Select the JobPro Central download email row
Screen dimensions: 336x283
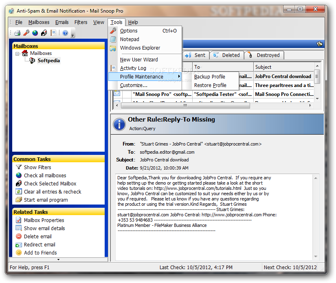(283, 76)
